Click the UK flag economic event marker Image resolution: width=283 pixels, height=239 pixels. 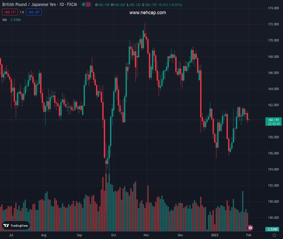click(250, 228)
